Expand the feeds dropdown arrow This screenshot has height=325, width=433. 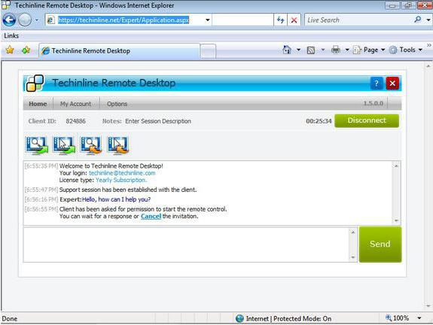pos(323,50)
